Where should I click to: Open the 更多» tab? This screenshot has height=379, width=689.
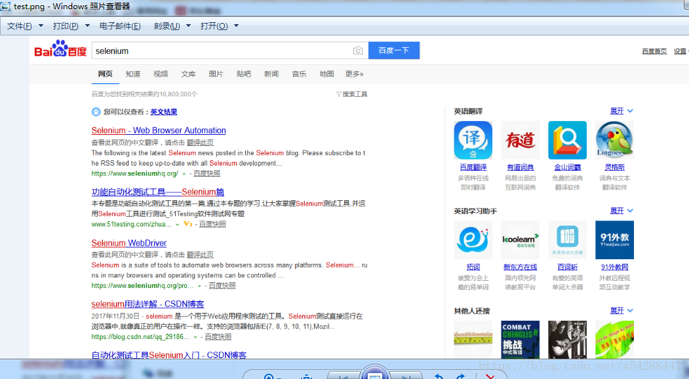coord(354,74)
